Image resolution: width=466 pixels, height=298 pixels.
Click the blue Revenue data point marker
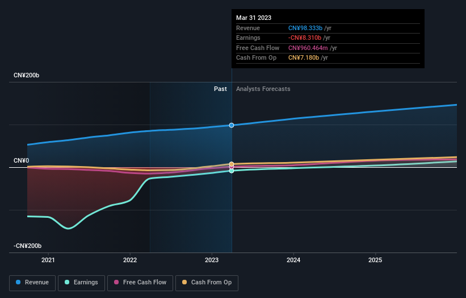(x=232, y=125)
